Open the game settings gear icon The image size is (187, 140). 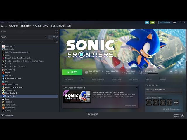pyautogui.click(x=171, y=71)
